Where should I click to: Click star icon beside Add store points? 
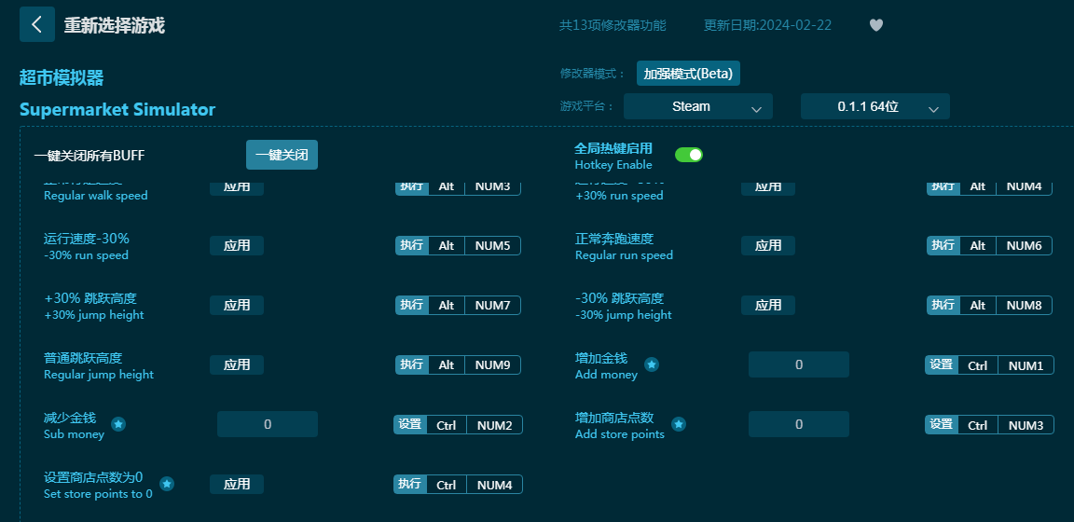pyautogui.click(x=679, y=424)
